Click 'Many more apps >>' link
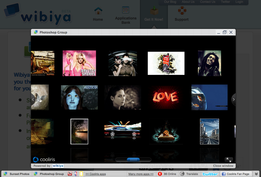 141,174
